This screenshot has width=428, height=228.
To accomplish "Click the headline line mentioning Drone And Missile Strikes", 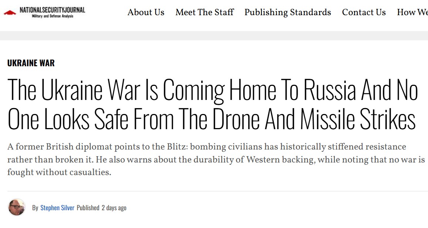I will pos(212,119).
